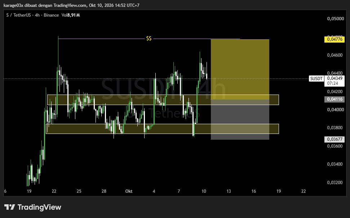Click the gray 0,04116 entry price label
Image resolution: width=350 pixels, height=218 pixels.
(335, 99)
